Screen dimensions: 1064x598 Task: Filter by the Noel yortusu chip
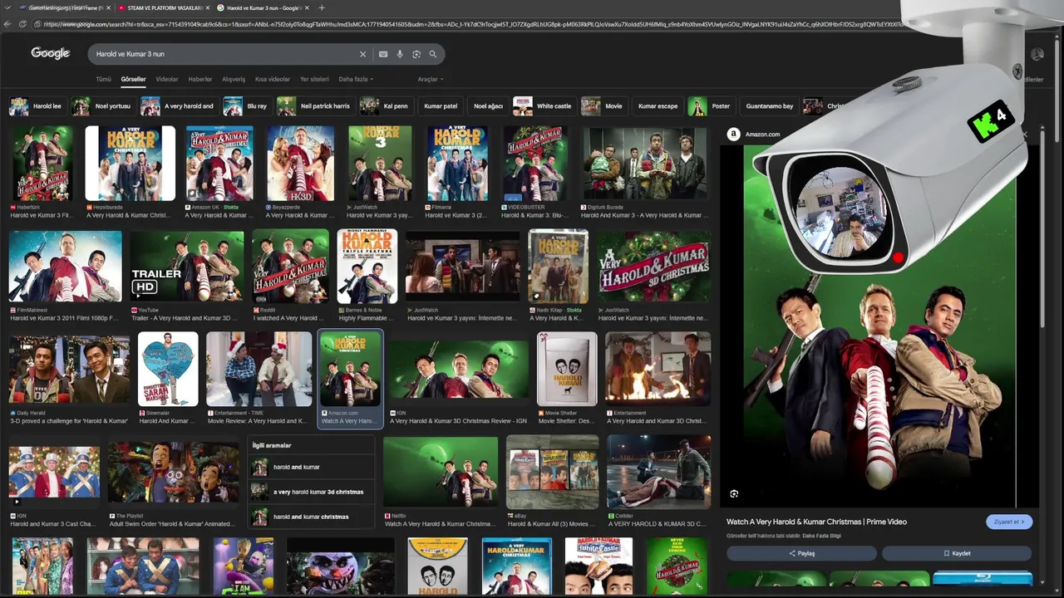[102, 106]
